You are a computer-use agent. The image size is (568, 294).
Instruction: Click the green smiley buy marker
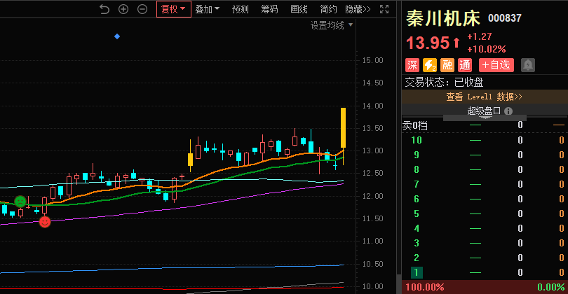[x=20, y=202]
